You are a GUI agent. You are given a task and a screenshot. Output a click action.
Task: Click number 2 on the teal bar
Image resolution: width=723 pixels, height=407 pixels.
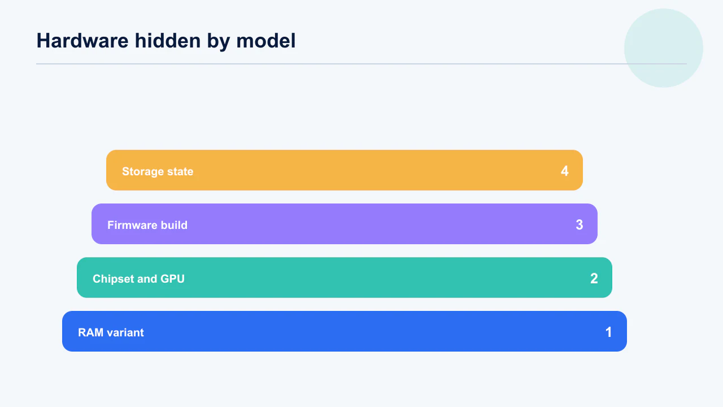tap(594, 279)
